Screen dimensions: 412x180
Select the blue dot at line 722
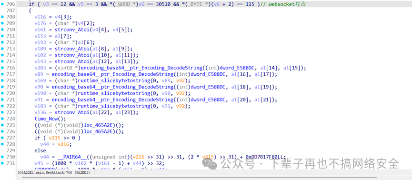coord(2,106)
